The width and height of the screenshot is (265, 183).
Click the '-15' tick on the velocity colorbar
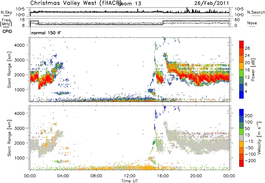point(249,141)
